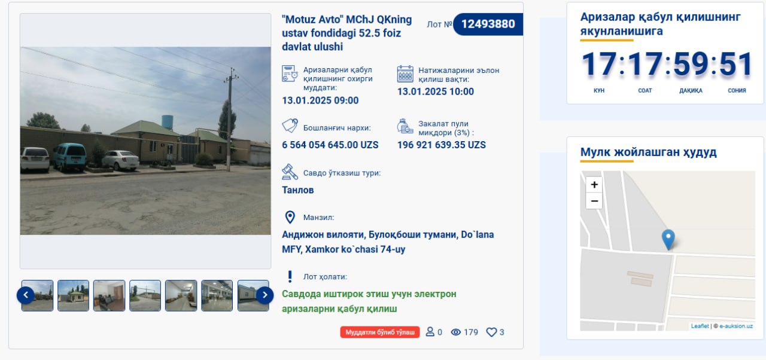The width and height of the screenshot is (766, 360).
Task: Click the 'Танлов' auction type value
Action: click(x=298, y=190)
